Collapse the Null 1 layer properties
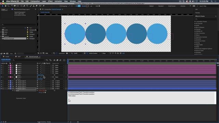 [9, 77]
